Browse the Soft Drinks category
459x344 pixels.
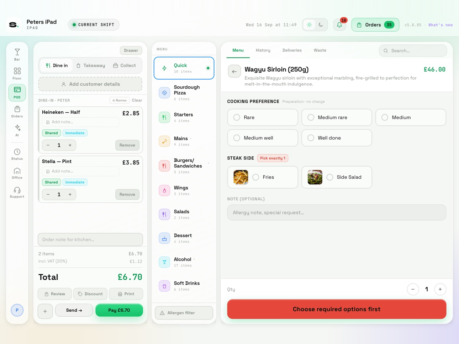pyautogui.click(x=184, y=286)
